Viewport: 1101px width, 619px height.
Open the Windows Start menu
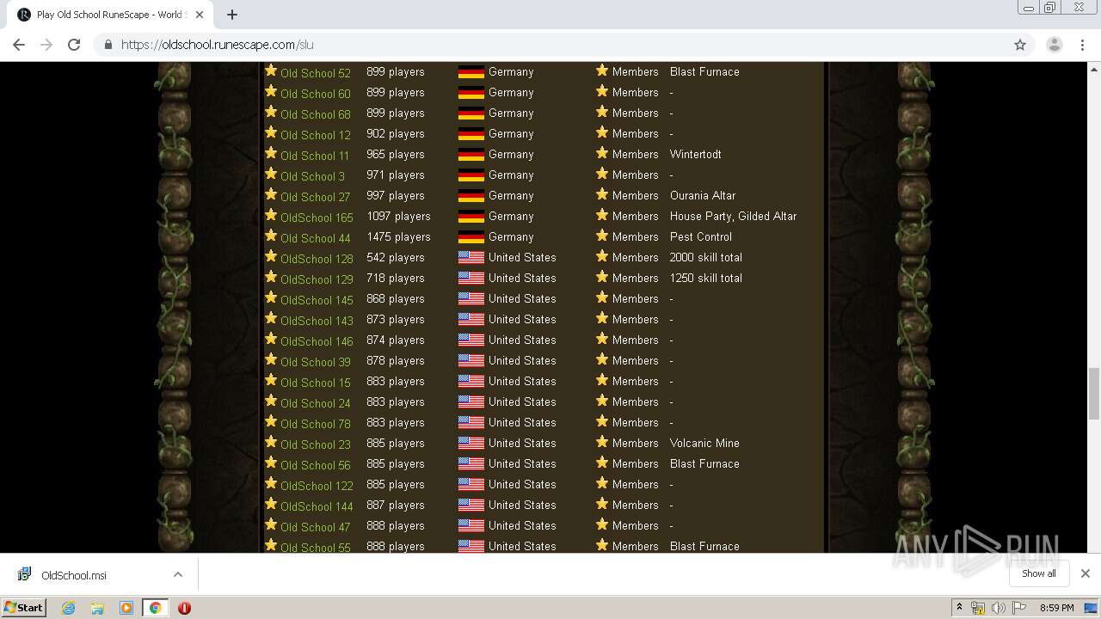click(24, 607)
